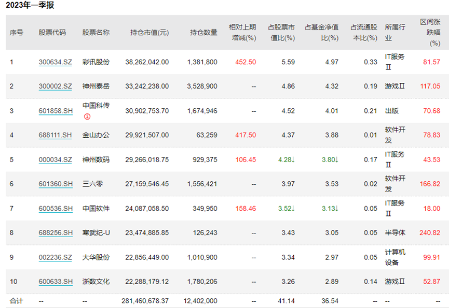Click the stock name 神州数码
Viewport: 449px width, 308px height.
(96, 159)
